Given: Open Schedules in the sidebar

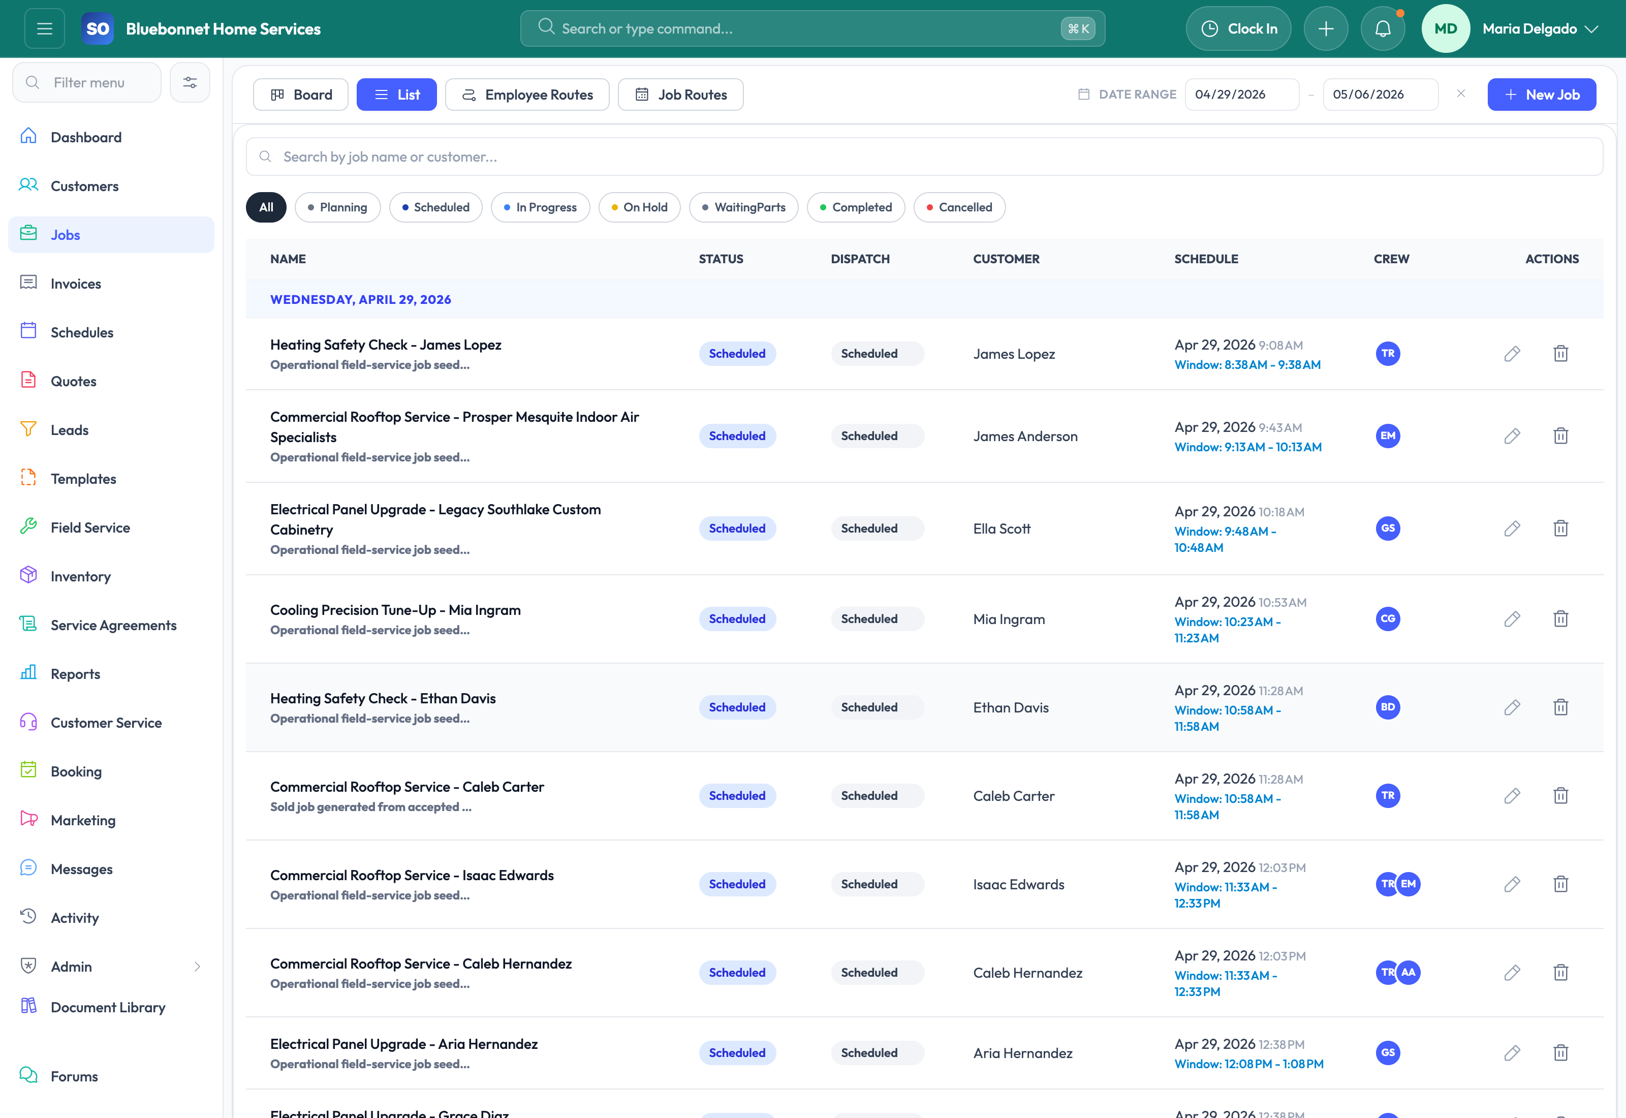Looking at the screenshot, I should coord(111,333).
